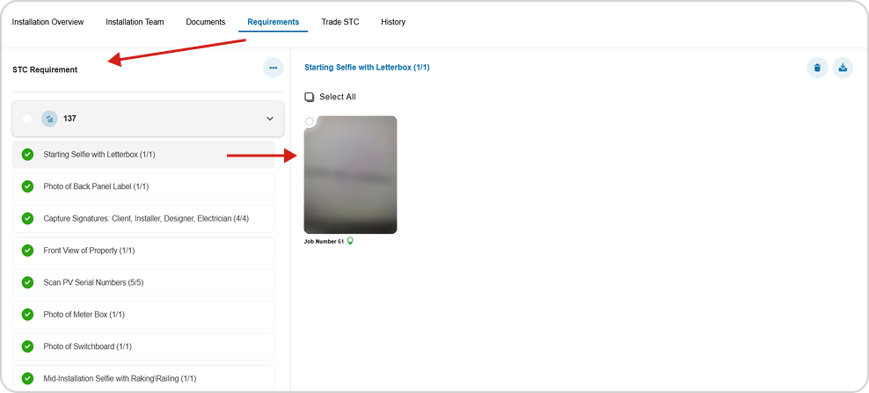Select the Requirements tab

coord(274,22)
